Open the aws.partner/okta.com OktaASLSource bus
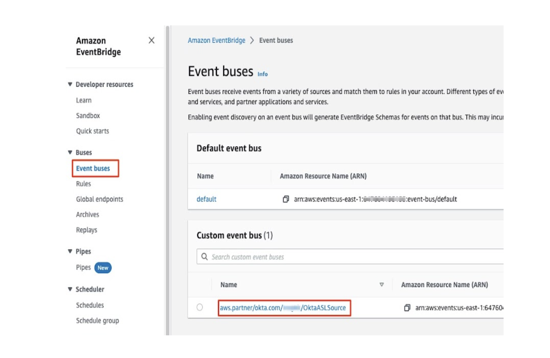The width and height of the screenshot is (550, 358). coord(283,308)
